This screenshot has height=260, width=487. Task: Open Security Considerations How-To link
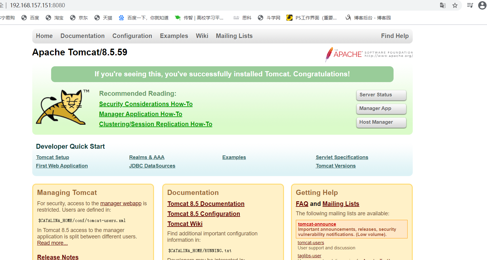point(146,104)
